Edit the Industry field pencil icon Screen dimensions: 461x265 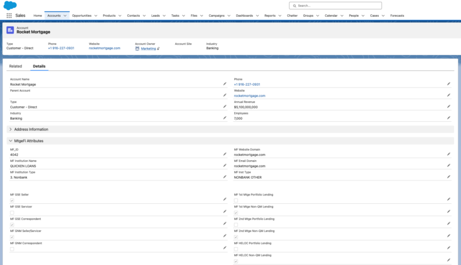click(224, 118)
